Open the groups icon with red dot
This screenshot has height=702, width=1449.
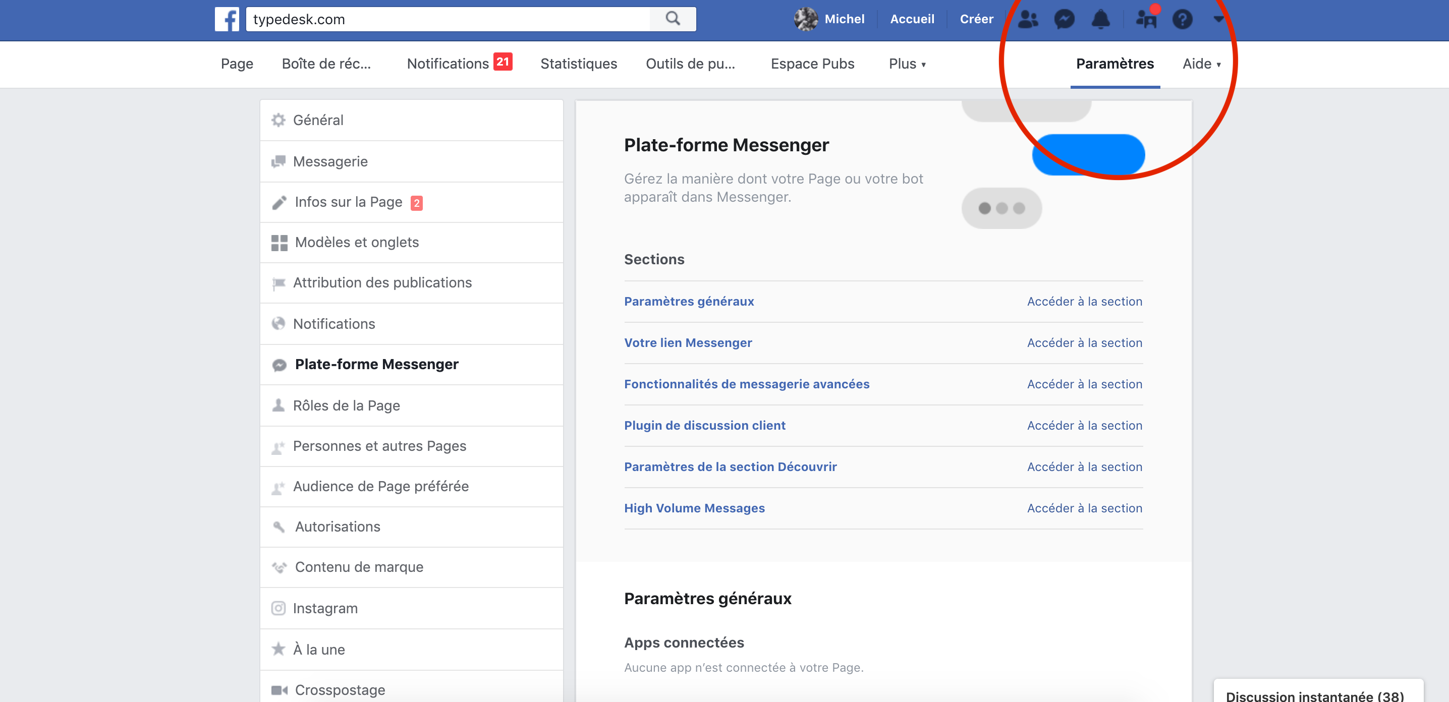tap(1146, 19)
